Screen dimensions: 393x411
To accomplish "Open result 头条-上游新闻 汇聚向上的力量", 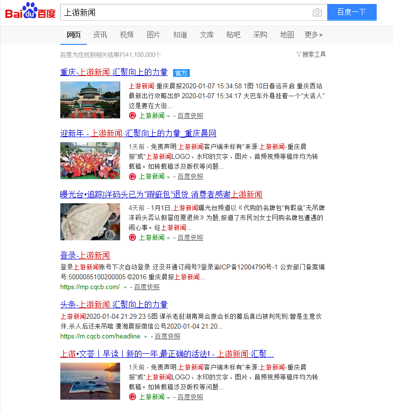I will tap(114, 304).
